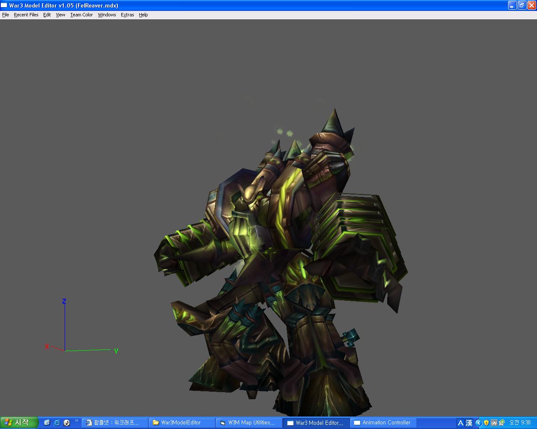537x429 pixels.
Task: Click the Hanja conversion IME icon
Action: tap(469, 423)
